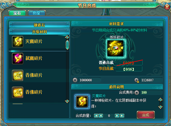Decrease synthesis quantity by one
The width and height of the screenshot is (171, 126).
[x=101, y=115]
